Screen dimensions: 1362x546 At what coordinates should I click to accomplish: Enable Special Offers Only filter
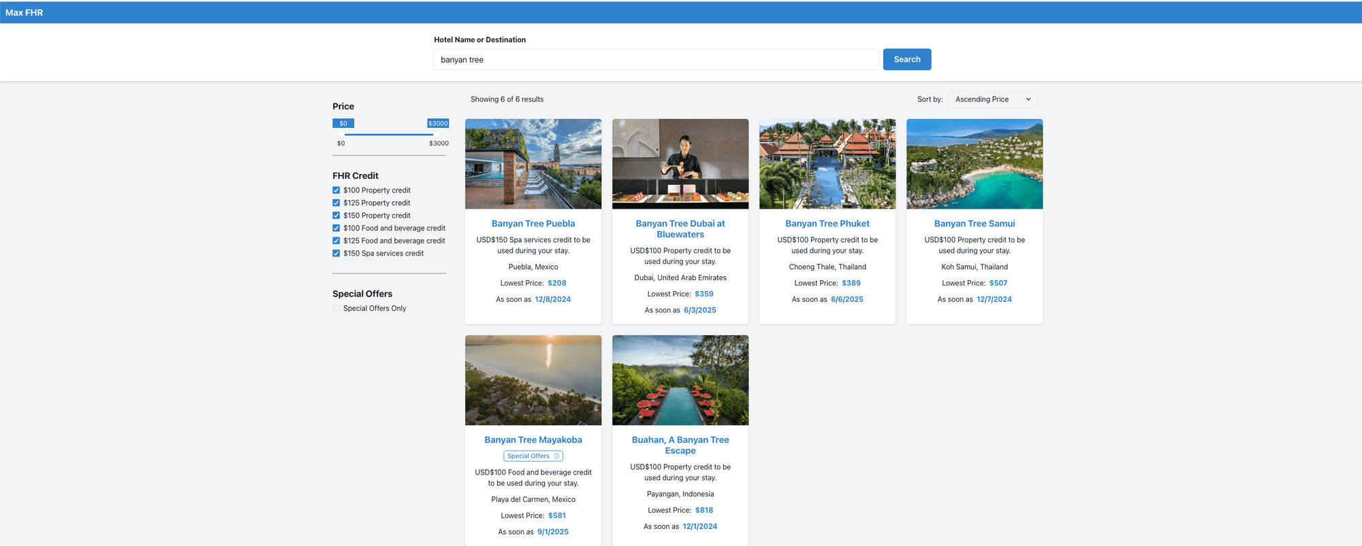(x=336, y=308)
